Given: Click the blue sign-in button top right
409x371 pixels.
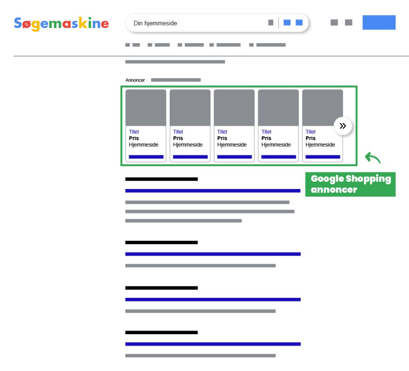Looking at the screenshot, I should 379,22.
